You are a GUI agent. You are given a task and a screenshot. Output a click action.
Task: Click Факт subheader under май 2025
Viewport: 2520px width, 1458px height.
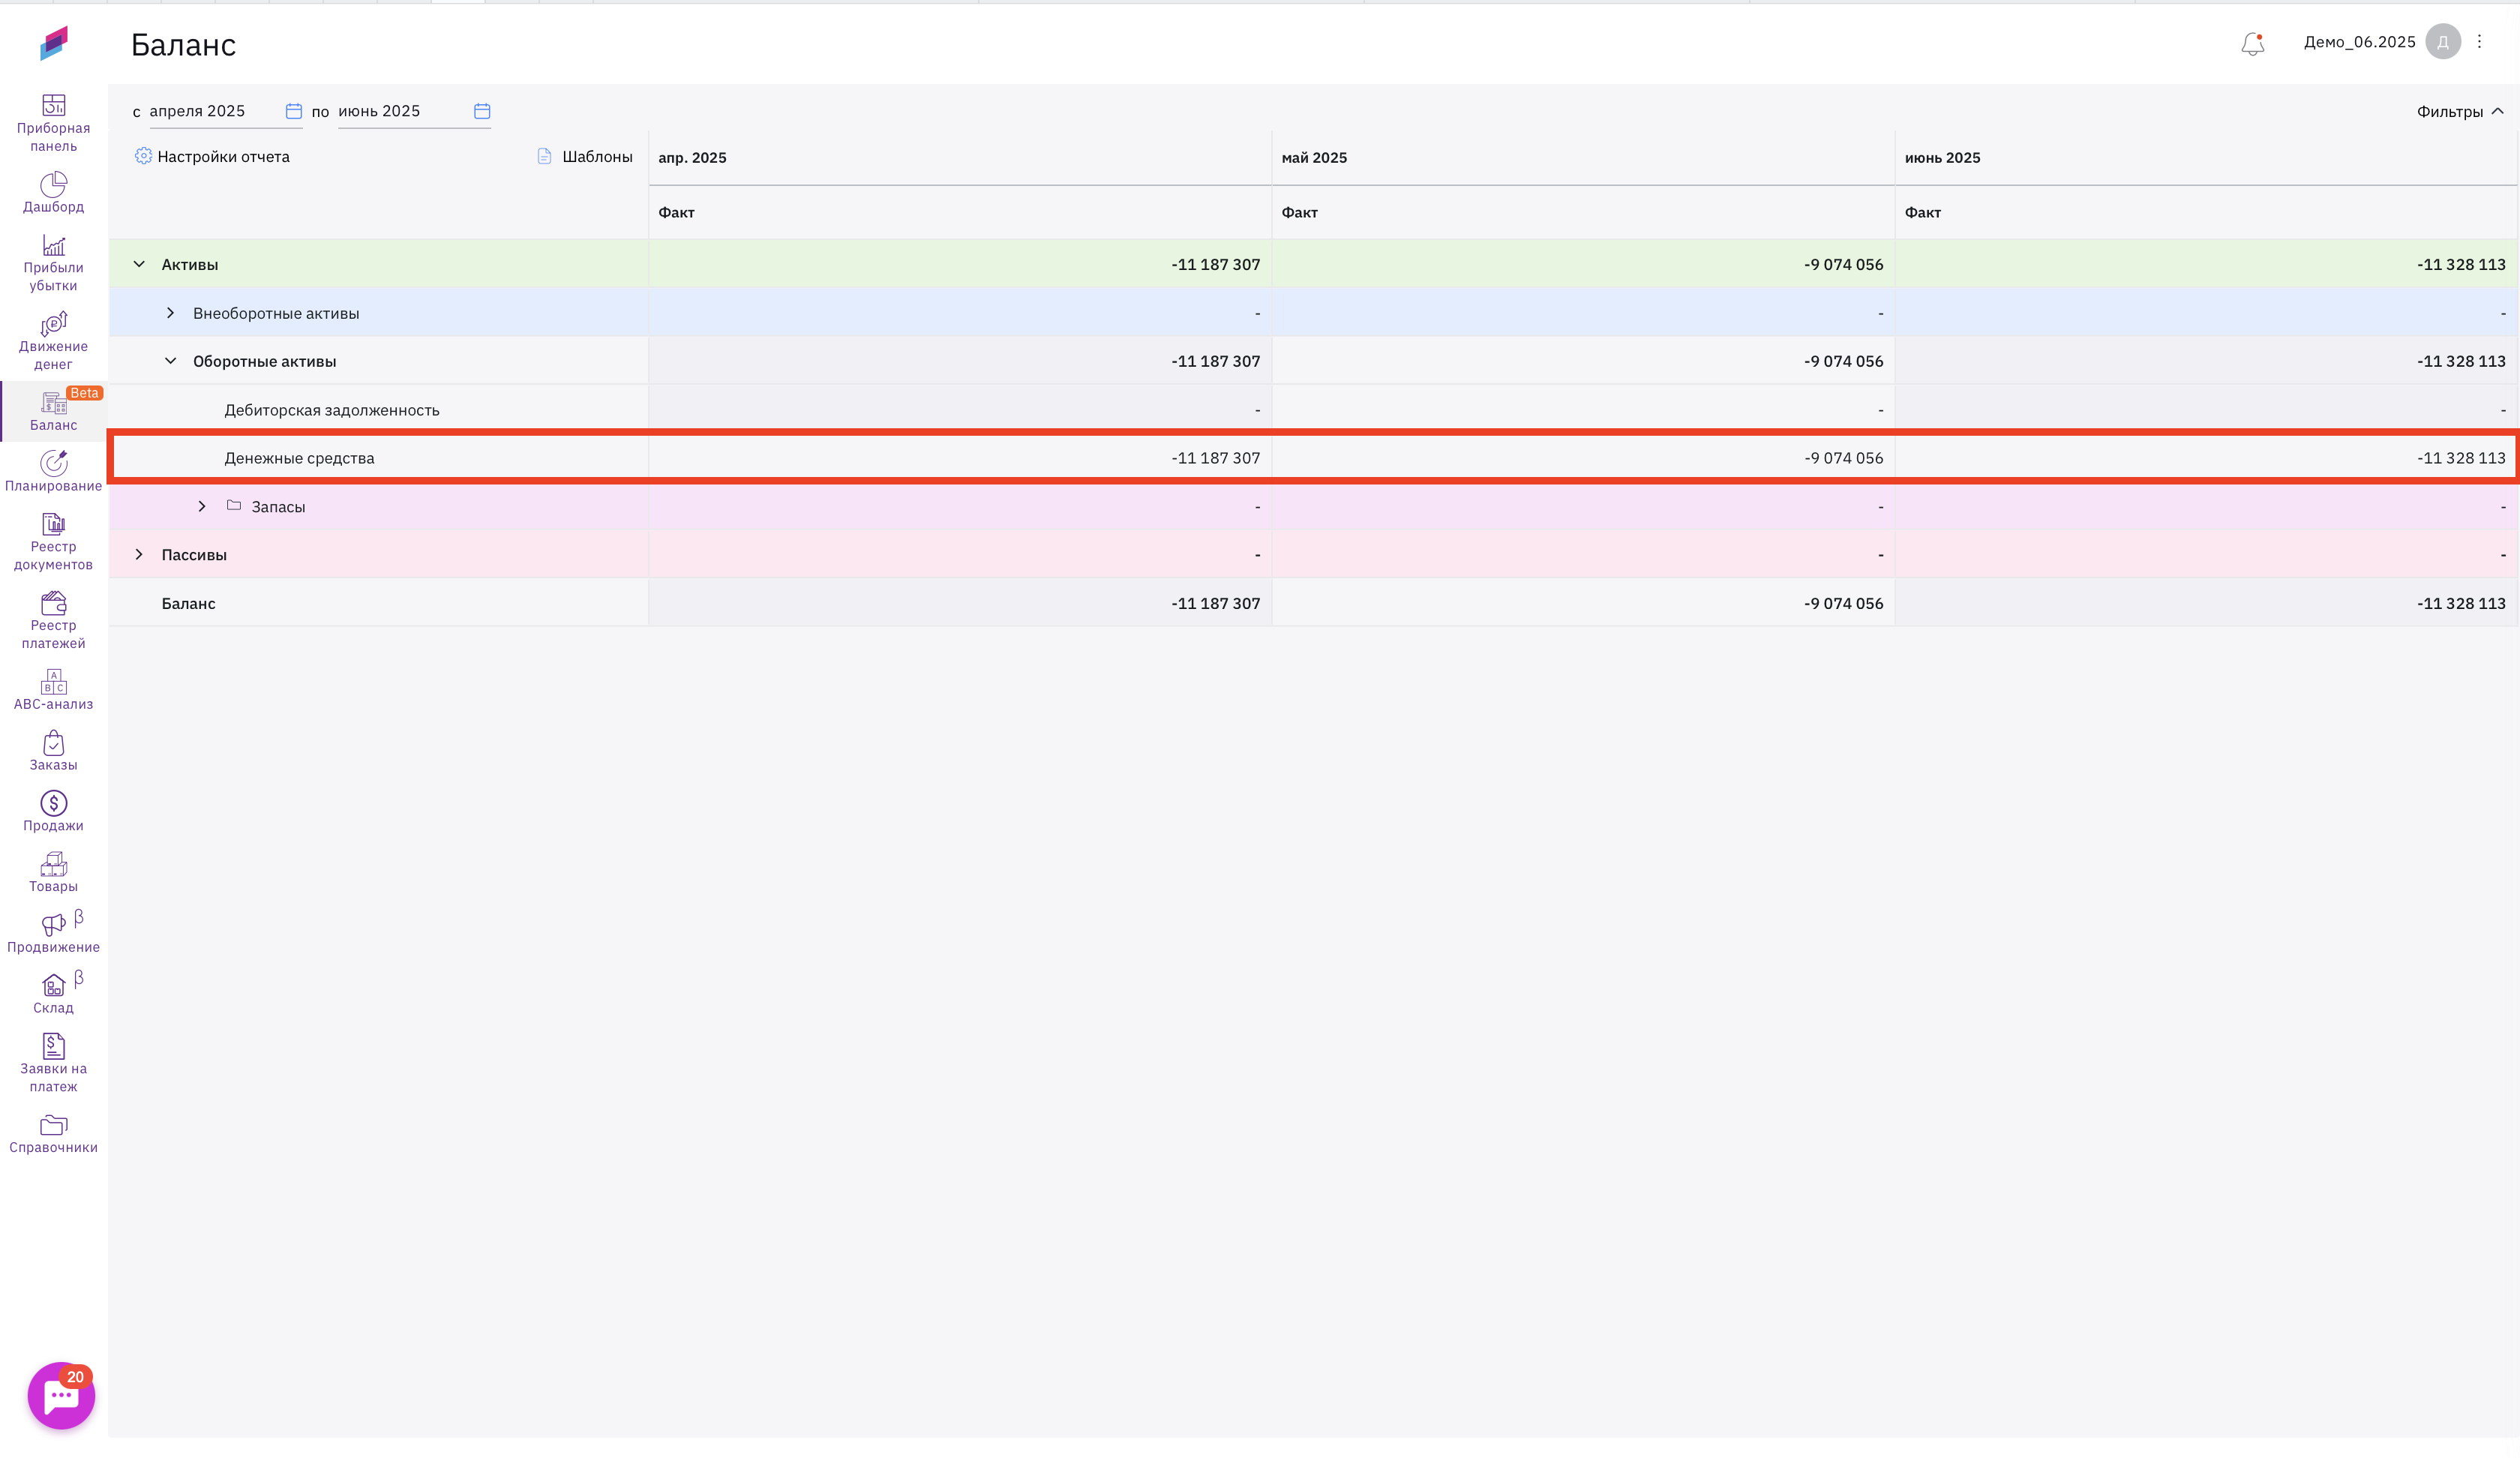(1299, 212)
